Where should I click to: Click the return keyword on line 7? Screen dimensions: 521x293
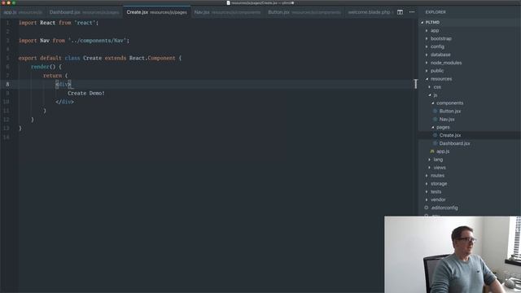point(52,76)
